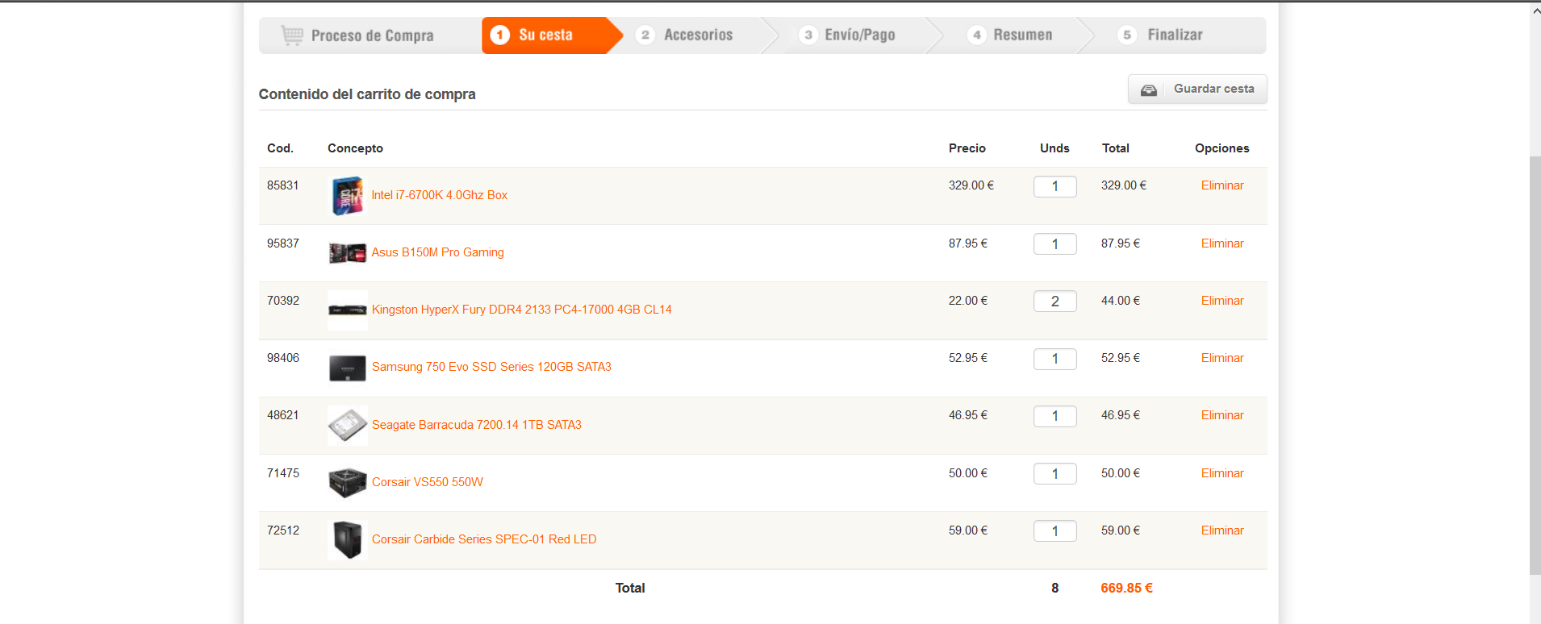Remove the Seagate Barracuda with Eliminar
This screenshot has width=1541, height=624.
pyautogui.click(x=1222, y=415)
